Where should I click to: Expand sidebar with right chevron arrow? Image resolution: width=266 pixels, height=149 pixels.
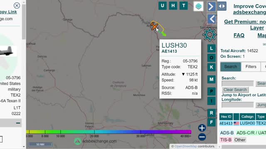click(212, 7)
